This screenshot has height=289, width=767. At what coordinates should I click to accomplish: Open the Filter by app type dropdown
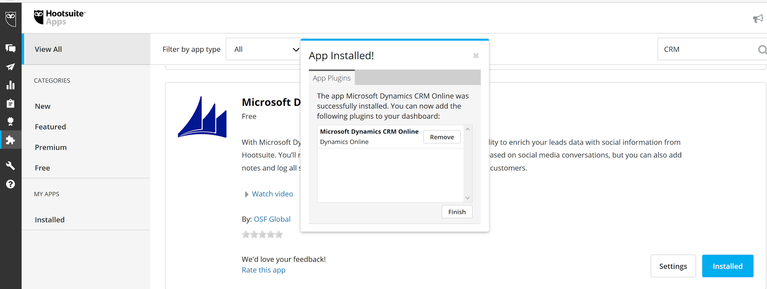265,49
